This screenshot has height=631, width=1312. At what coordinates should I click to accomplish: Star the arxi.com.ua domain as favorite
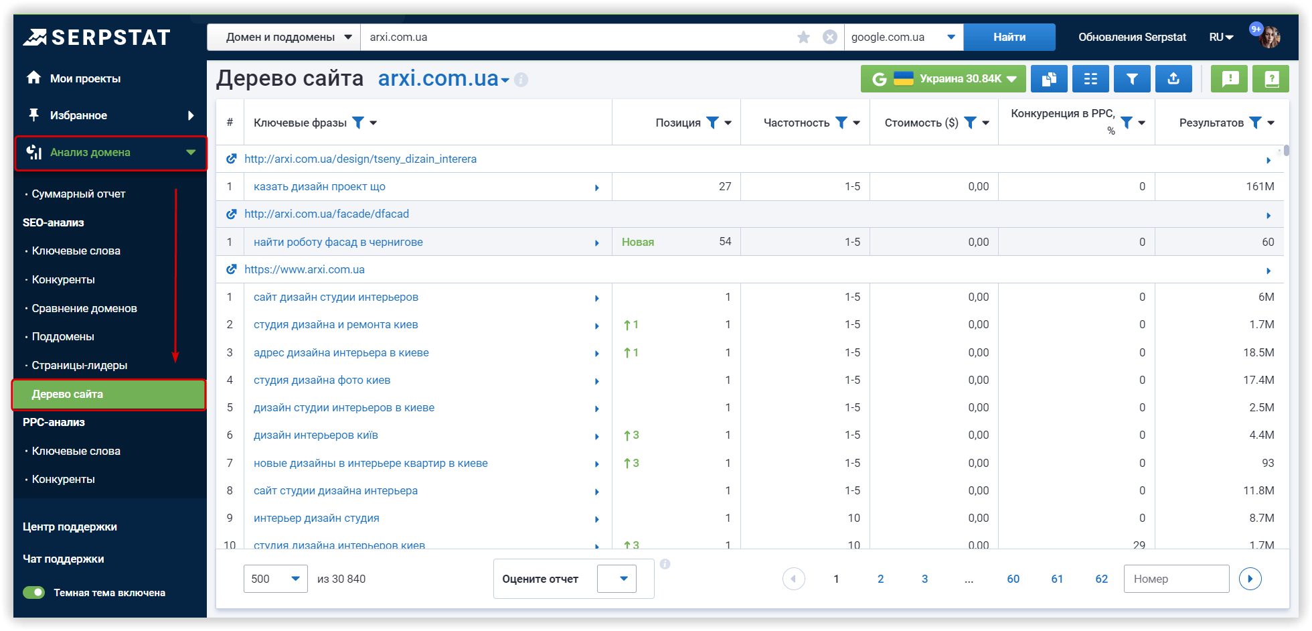pyautogui.click(x=803, y=38)
